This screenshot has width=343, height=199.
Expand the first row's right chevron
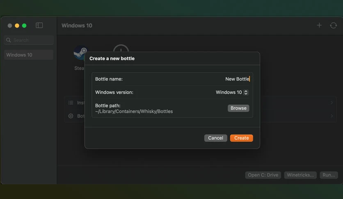[332, 102]
